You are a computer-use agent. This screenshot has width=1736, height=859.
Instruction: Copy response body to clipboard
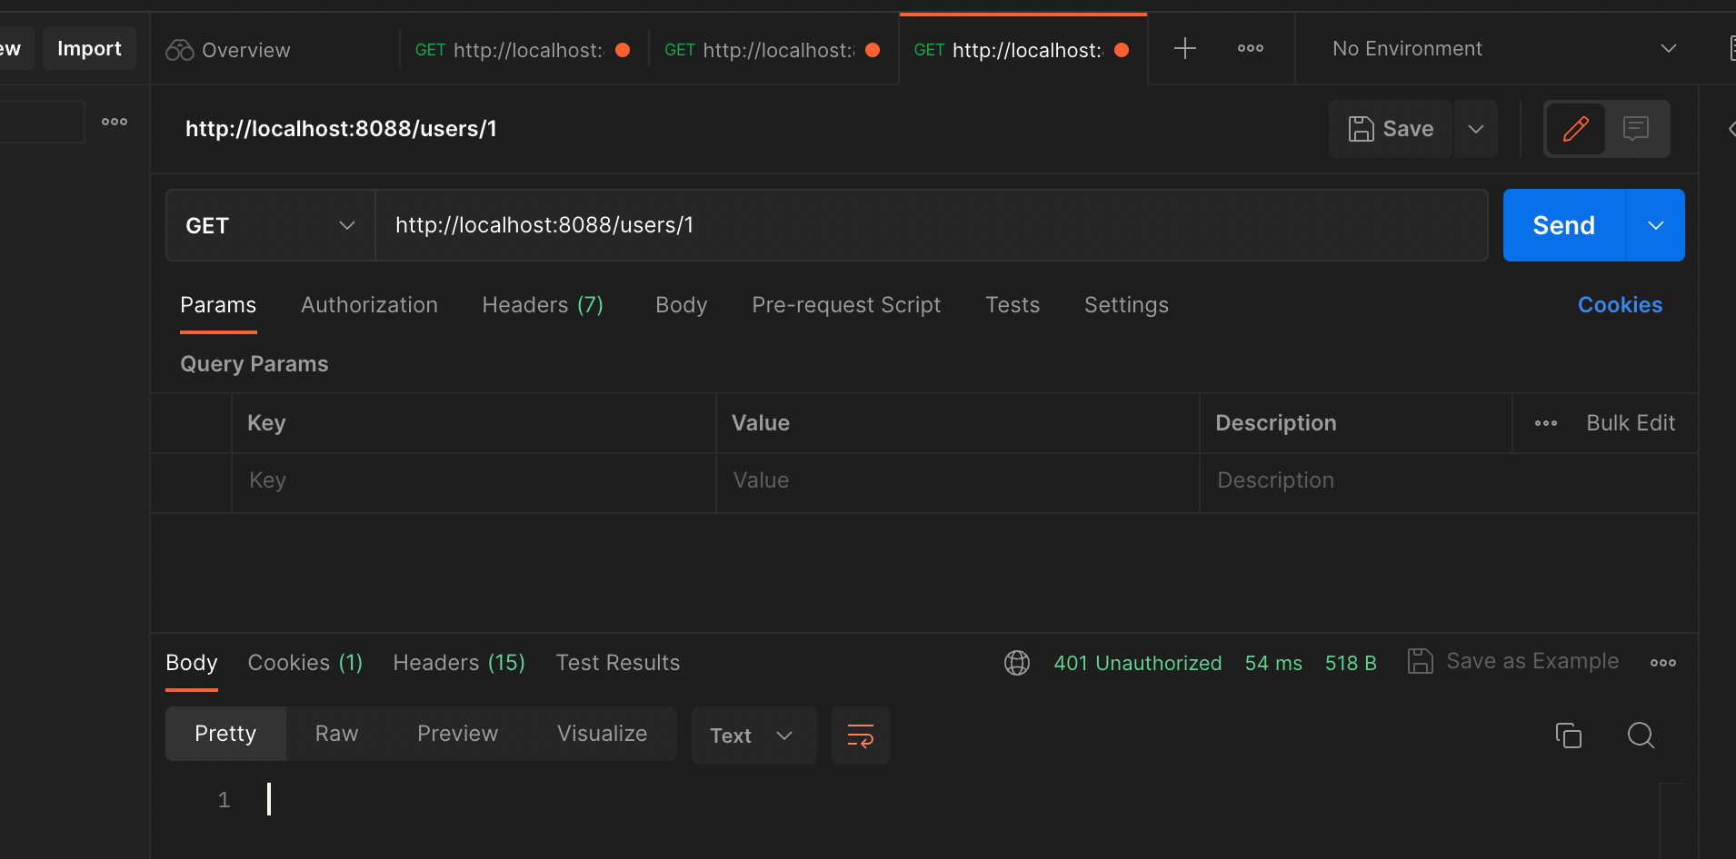(x=1569, y=736)
